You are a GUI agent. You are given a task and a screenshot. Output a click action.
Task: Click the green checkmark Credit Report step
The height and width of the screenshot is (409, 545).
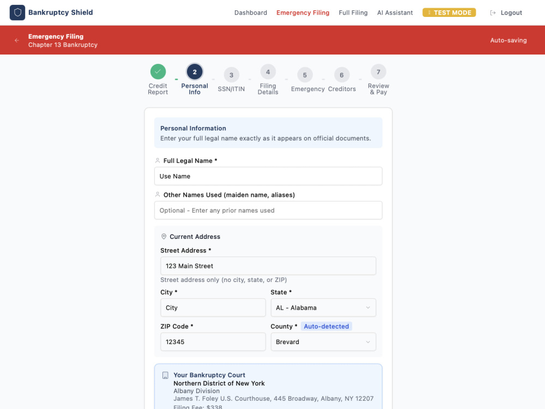tap(158, 71)
